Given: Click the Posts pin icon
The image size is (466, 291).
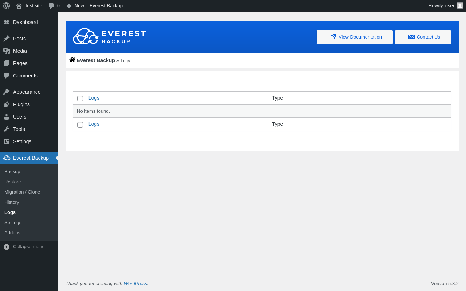Looking at the screenshot, I should pyautogui.click(x=7, y=39).
